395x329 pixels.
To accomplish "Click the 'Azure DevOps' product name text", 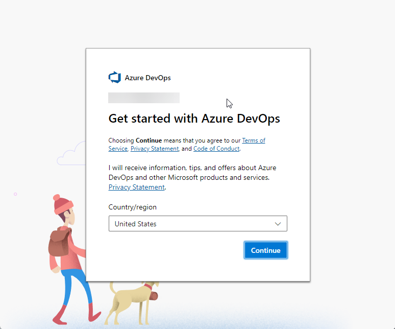I will pos(147,78).
